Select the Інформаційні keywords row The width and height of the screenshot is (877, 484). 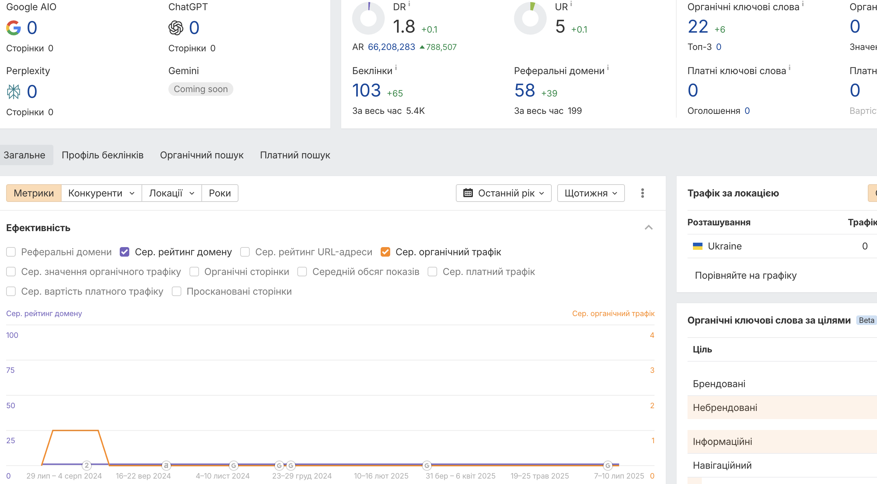tap(782, 442)
